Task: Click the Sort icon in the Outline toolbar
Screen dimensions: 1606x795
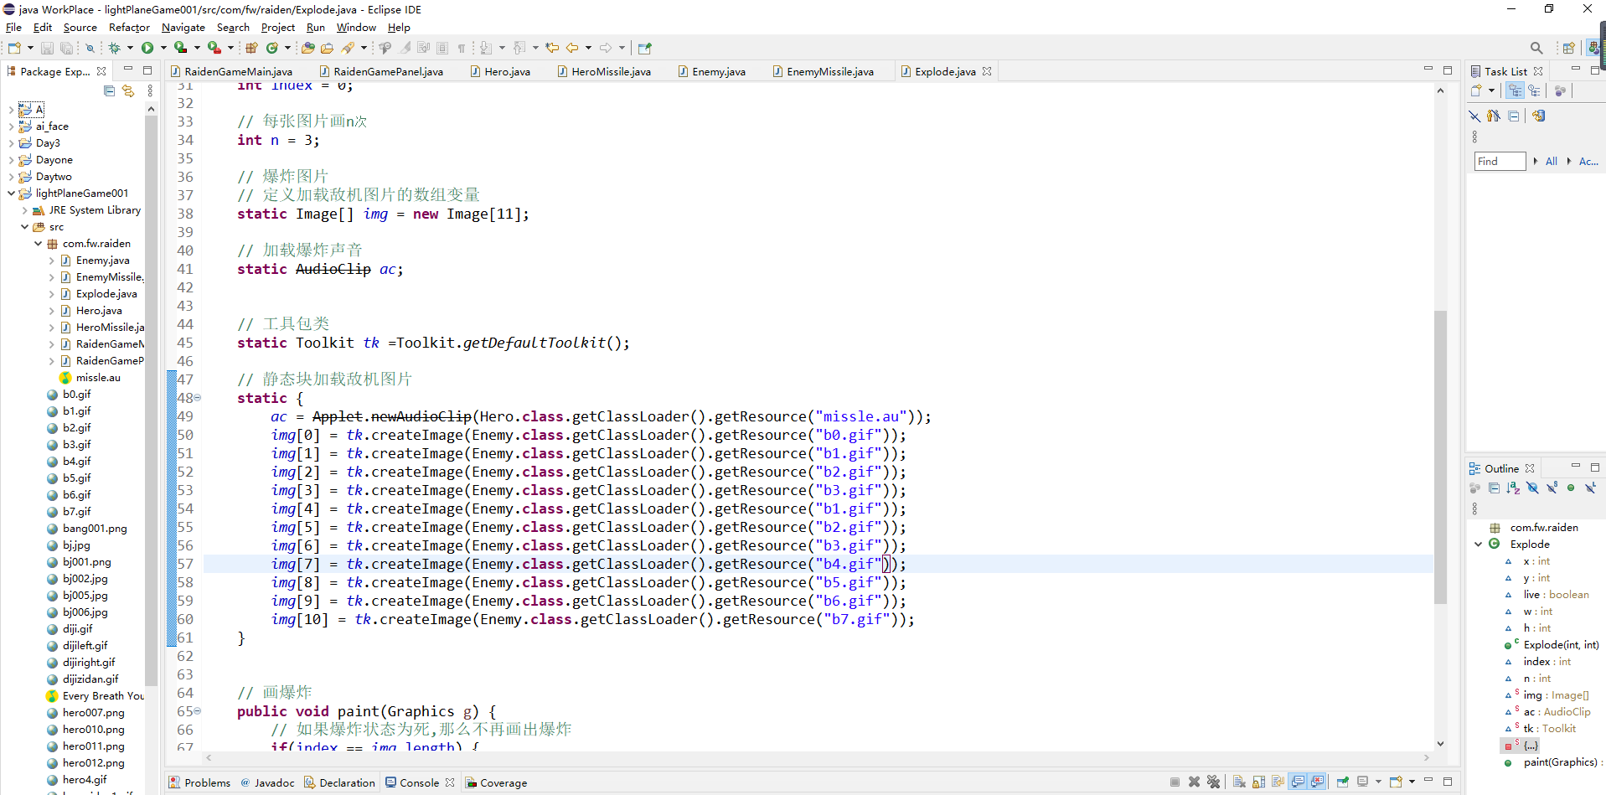Action: click(1513, 488)
